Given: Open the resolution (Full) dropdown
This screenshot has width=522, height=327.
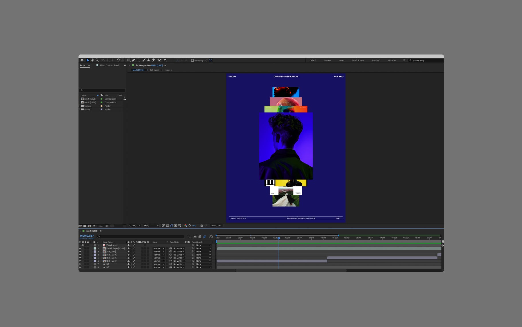Looking at the screenshot, I should (x=151, y=225).
